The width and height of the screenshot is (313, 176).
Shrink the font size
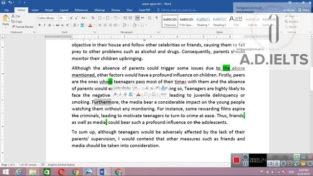click(x=76, y=18)
